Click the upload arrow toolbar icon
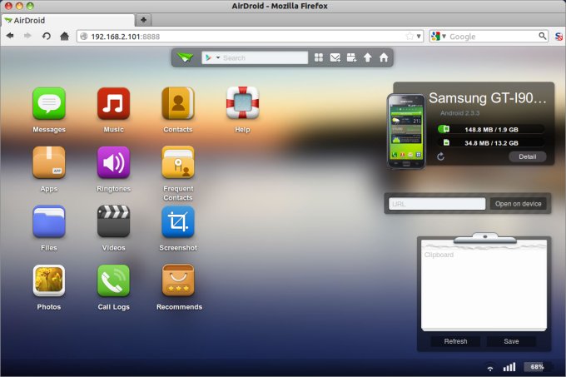Image resolution: width=566 pixels, height=377 pixels. [367, 57]
